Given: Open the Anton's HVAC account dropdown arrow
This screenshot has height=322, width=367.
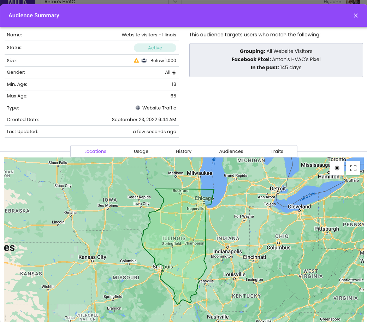Looking at the screenshot, I should click(x=175, y=2).
